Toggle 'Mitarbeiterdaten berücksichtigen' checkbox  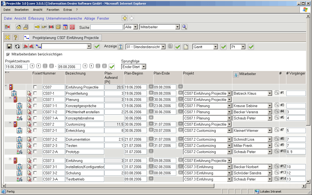(x=8, y=54)
